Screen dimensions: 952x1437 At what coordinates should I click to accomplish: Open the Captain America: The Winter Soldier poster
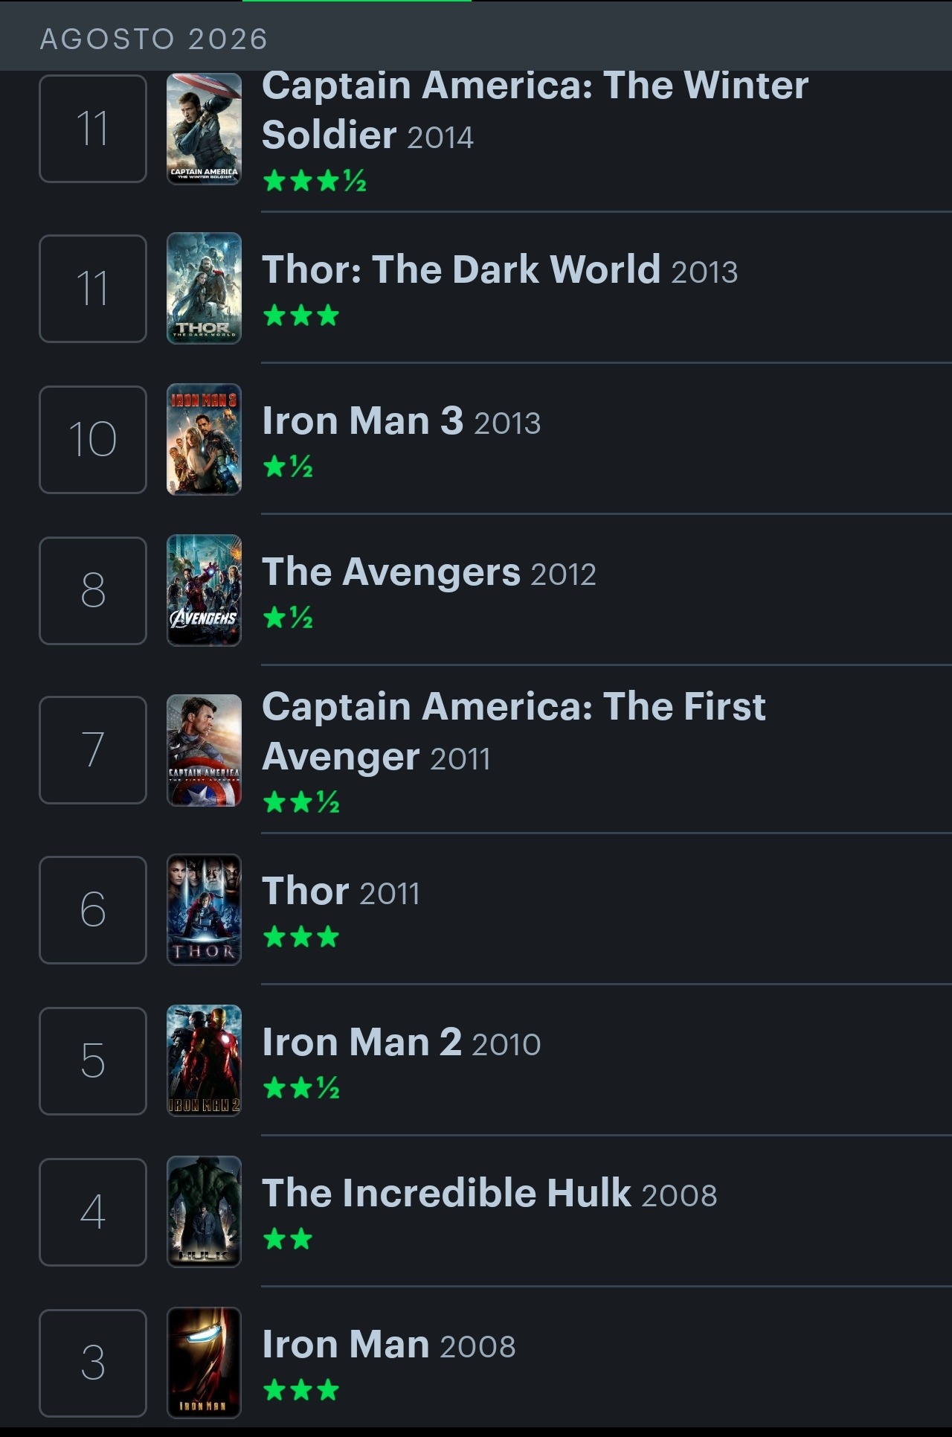point(204,129)
